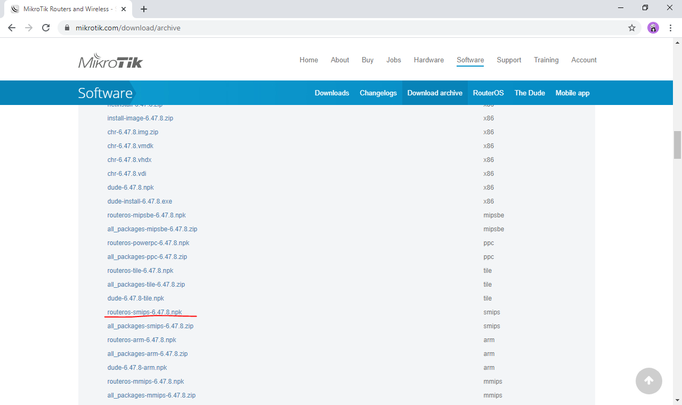682x405 pixels.
Task: Click the MikroTik logo
Action: pos(110,61)
